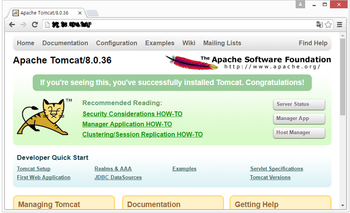Click the Recommended Reading label

tap(122, 103)
